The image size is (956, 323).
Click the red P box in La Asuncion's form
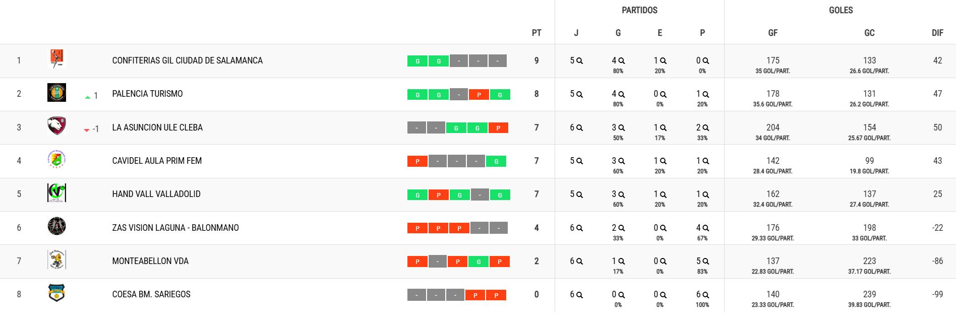pyautogui.click(x=498, y=128)
